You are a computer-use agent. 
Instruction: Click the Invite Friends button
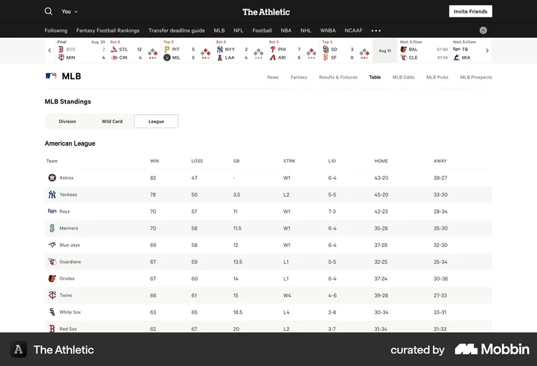click(x=471, y=11)
